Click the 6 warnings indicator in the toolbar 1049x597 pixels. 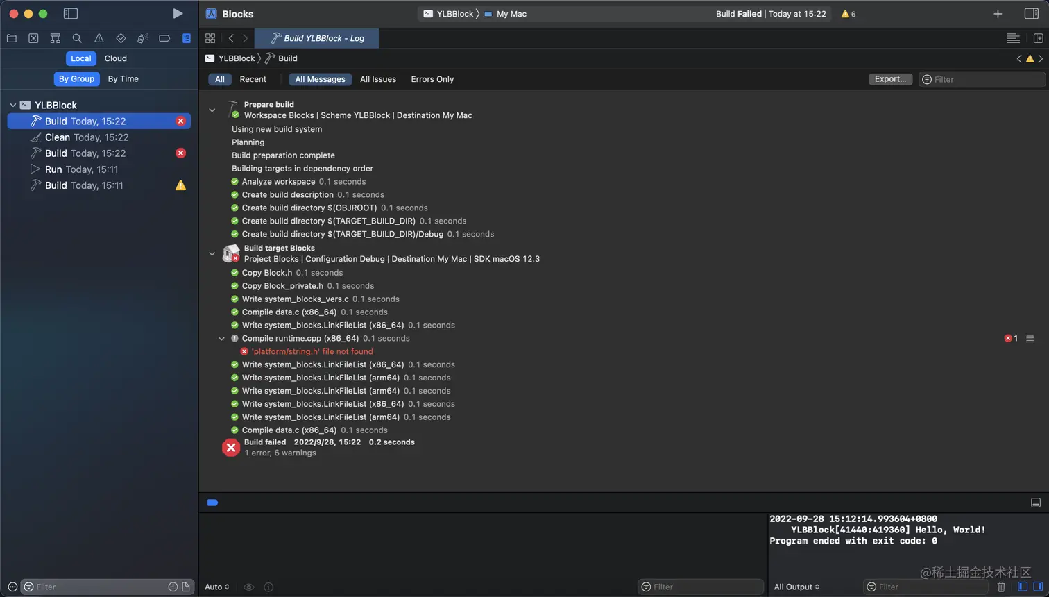[848, 14]
